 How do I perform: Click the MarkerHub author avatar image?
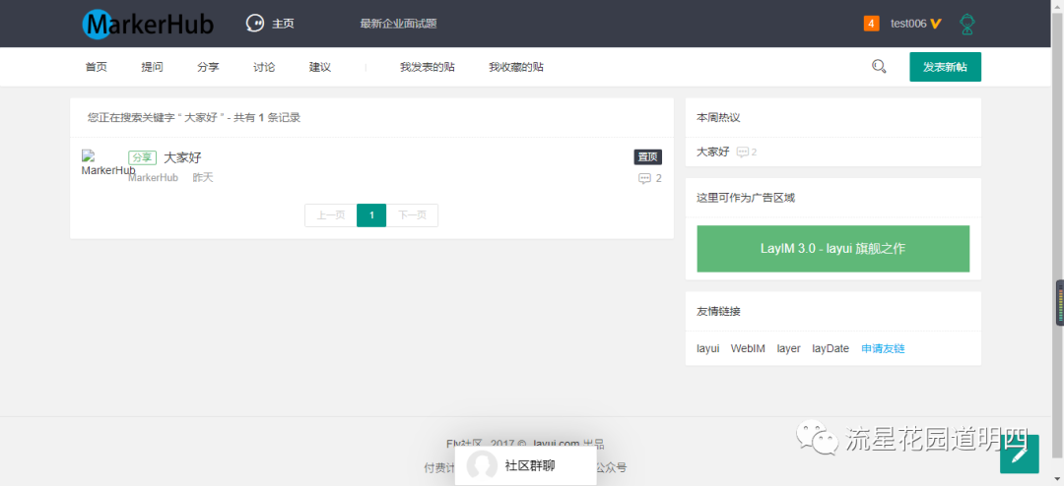tap(103, 162)
